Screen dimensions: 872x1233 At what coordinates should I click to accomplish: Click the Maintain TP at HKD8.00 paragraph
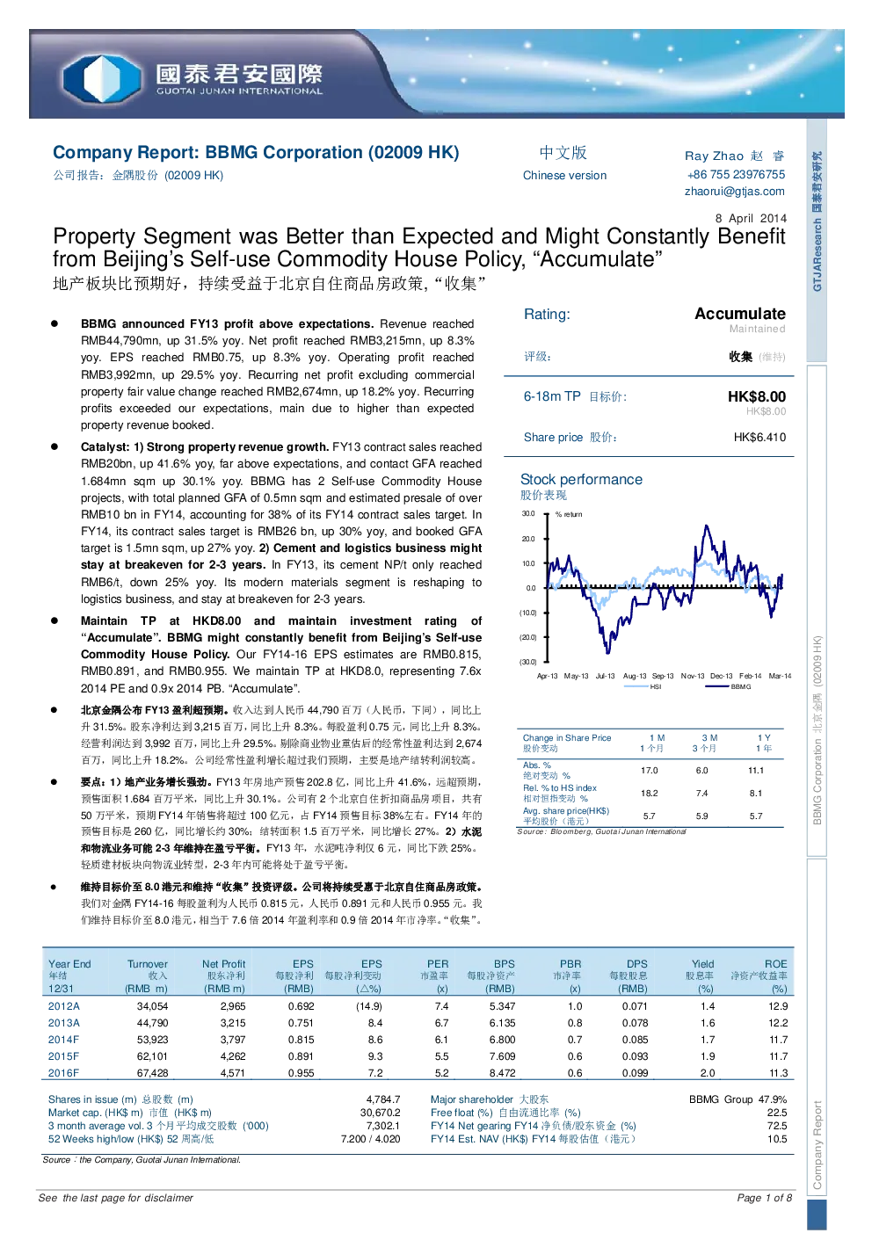(281, 655)
